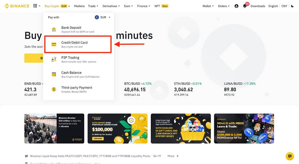
Task: Select P2P Trading option
Action: (x=78, y=59)
